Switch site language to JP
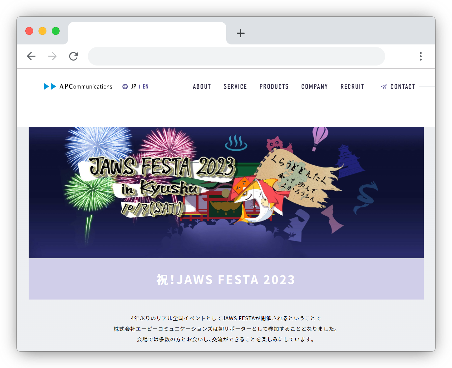 (134, 87)
